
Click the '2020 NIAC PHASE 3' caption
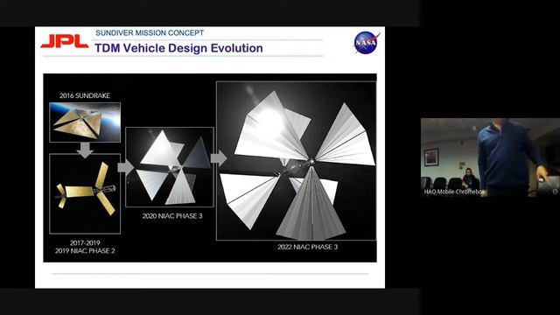coord(172,216)
